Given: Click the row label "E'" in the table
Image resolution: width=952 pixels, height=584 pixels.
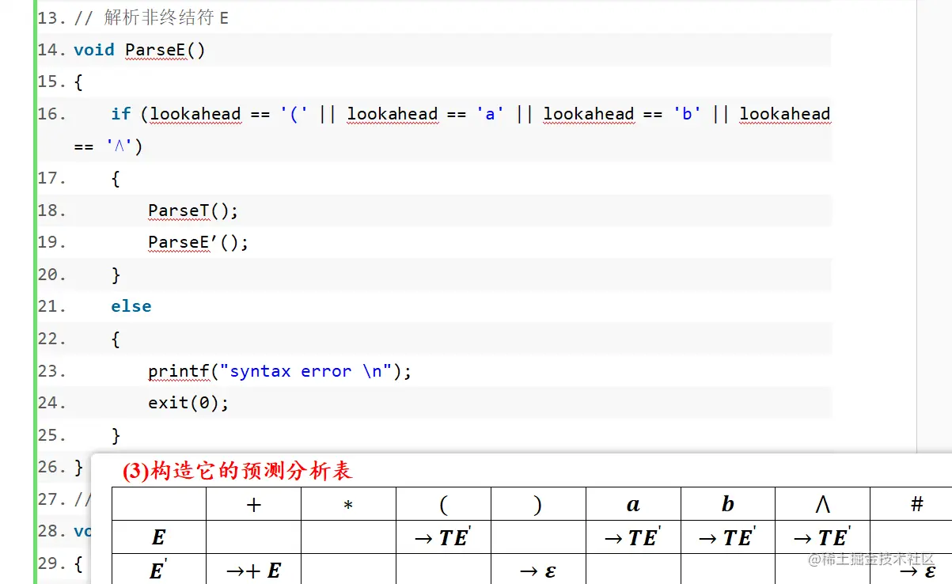Looking at the screenshot, I should pos(158,570).
